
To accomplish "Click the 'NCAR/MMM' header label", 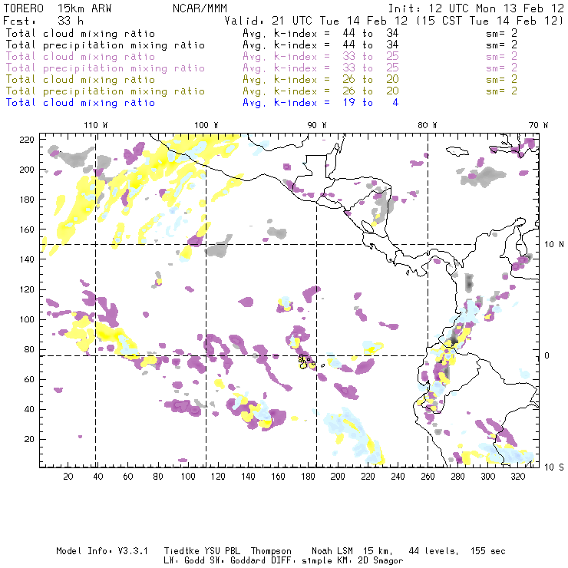I will click(200, 8).
